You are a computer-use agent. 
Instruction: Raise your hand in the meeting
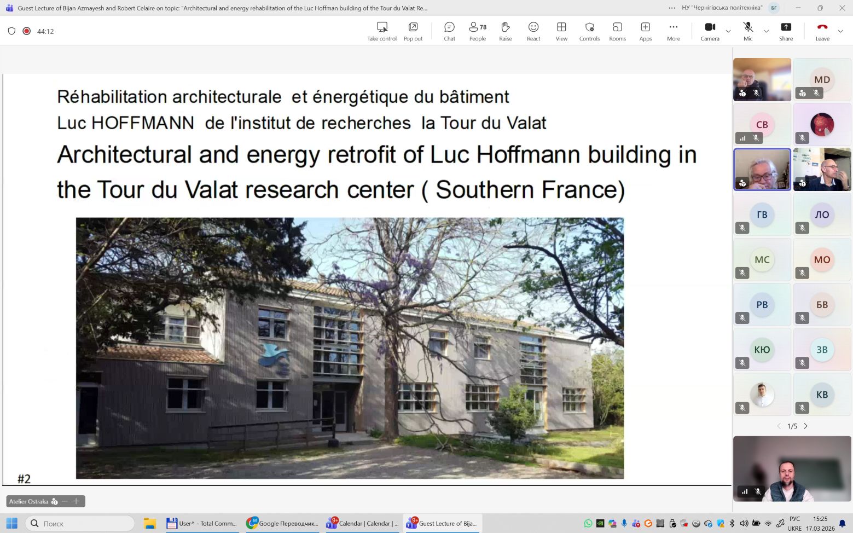tap(506, 31)
